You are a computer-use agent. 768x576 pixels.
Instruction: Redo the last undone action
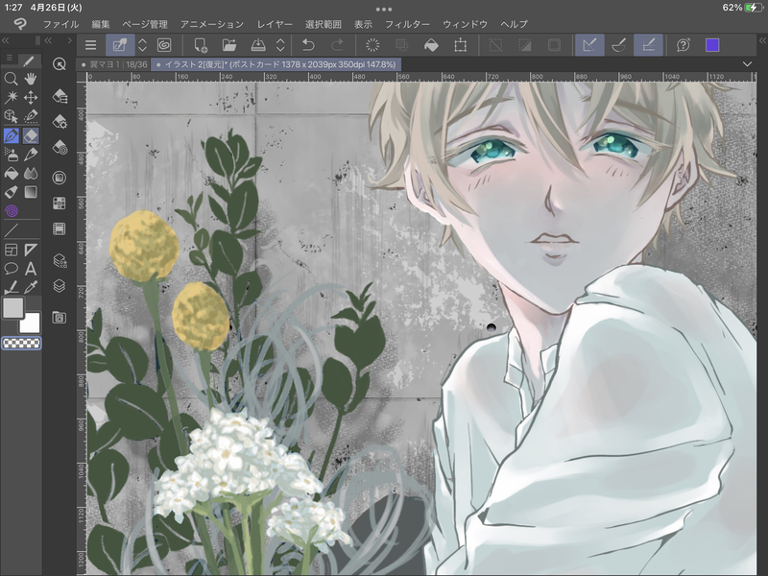[x=338, y=45]
